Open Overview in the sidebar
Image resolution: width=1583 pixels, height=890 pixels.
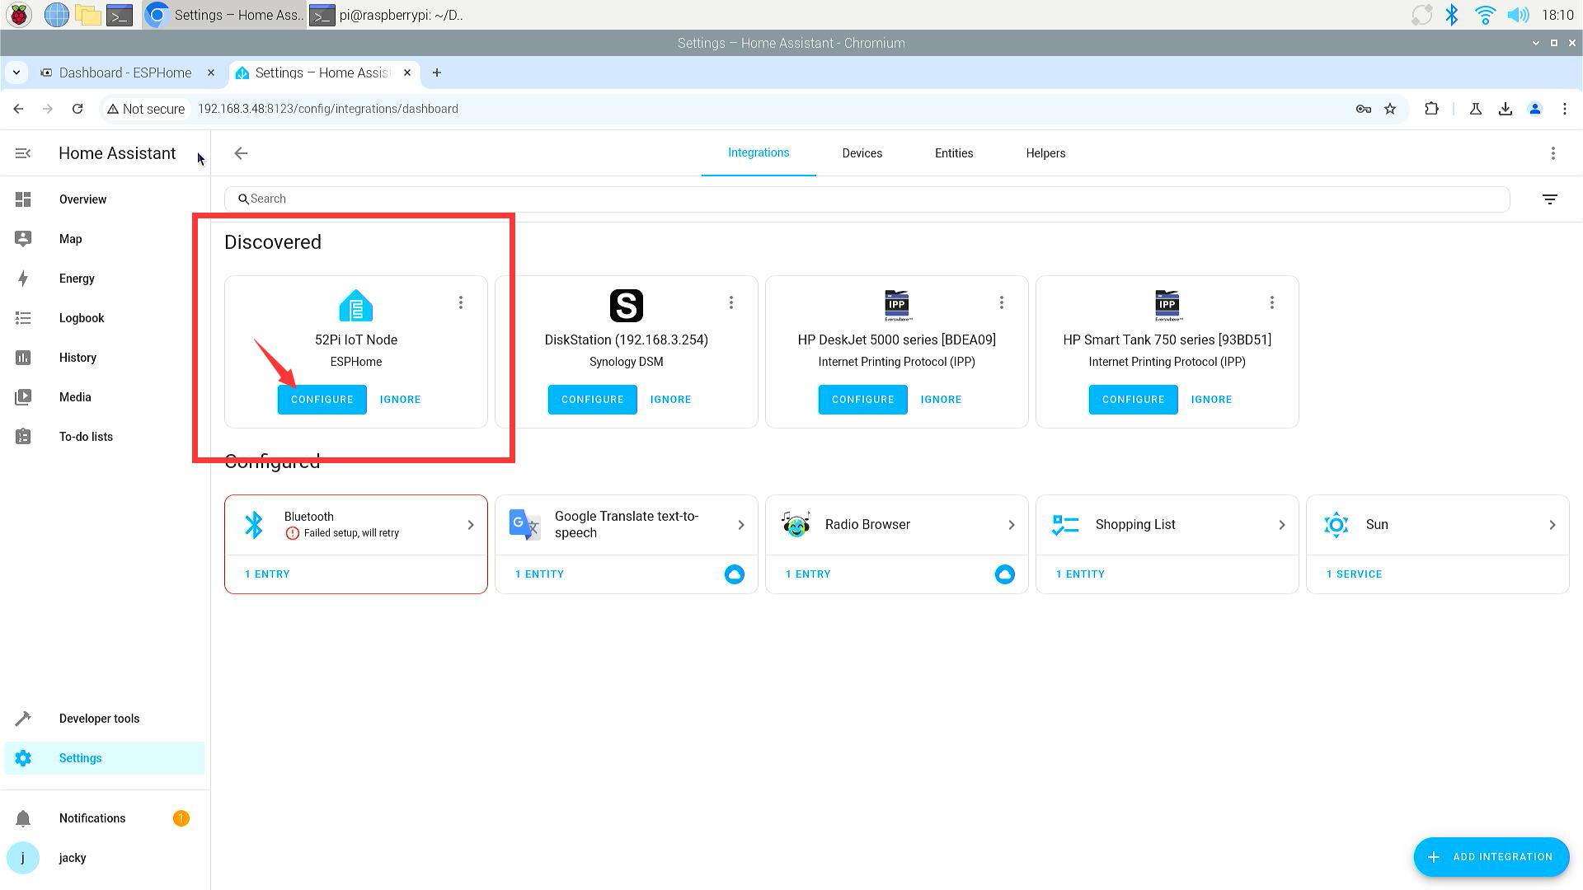pos(105,199)
